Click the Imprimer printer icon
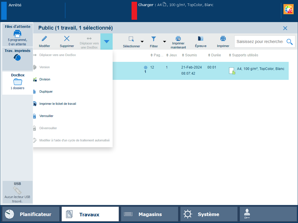The width and height of the screenshot is (298, 223). click(x=223, y=39)
